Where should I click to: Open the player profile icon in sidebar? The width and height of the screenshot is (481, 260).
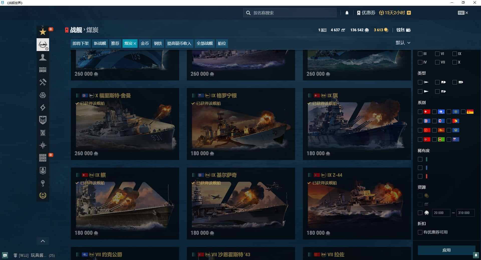[43, 57]
